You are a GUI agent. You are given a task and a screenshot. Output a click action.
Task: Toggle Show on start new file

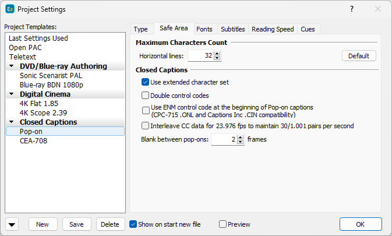133,224
